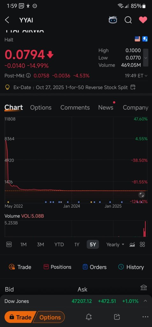152x327 pixels.
Task: Open the grid layout icon beside Yearly
Action: click(x=142, y=244)
